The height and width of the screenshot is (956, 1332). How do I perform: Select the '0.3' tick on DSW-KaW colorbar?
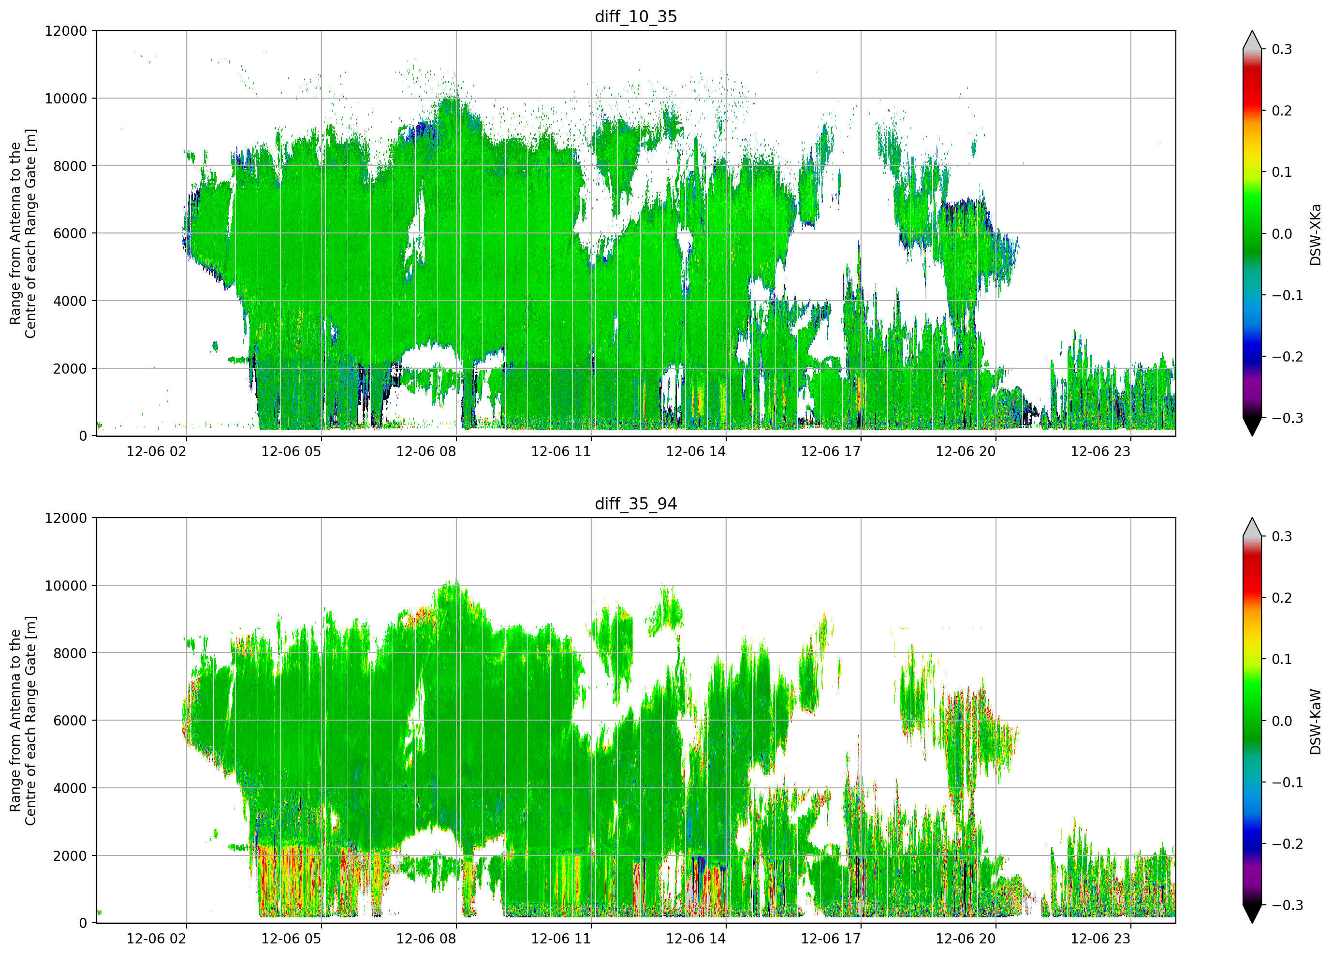pyautogui.click(x=1282, y=536)
